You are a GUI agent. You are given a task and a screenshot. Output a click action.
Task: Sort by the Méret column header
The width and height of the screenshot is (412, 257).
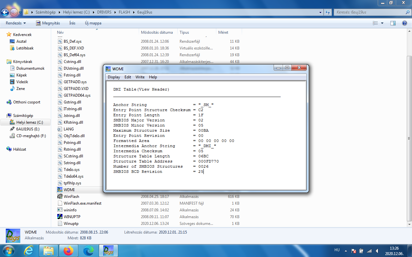tap(229, 32)
